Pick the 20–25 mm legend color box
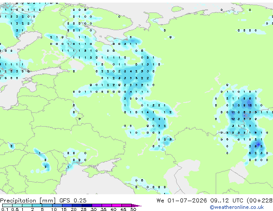This screenshot has height=211, width=273. [77, 205]
